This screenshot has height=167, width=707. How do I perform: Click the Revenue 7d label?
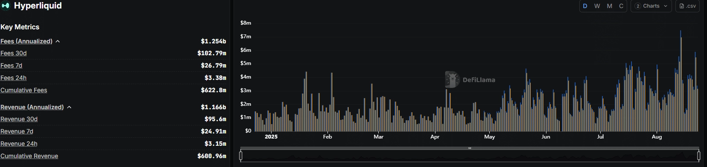(x=17, y=131)
